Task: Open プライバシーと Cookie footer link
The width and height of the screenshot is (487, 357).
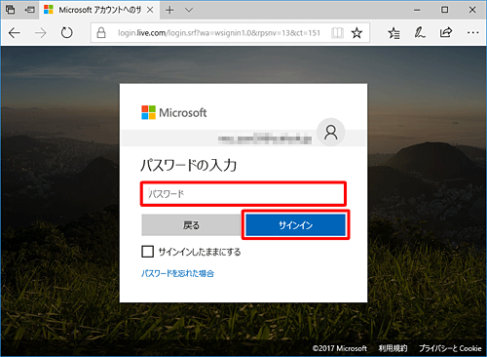Action: click(450, 348)
